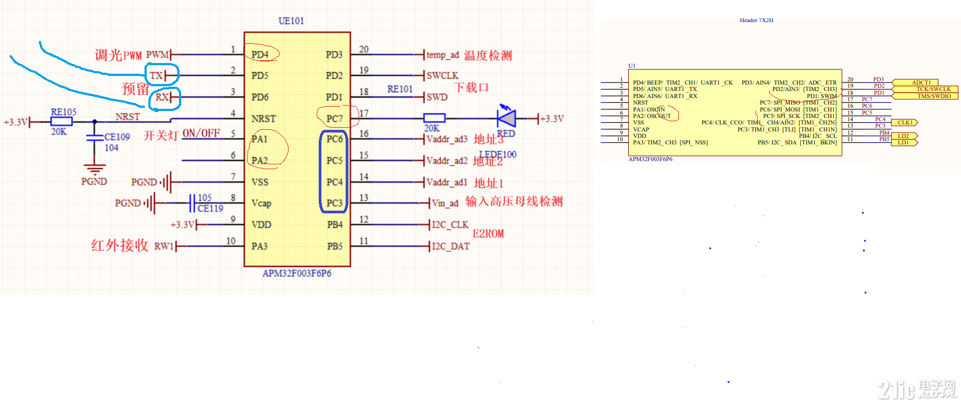This screenshot has height=403, width=961.
Task: Click the PC5 net label beside U1 pin 15
Action: (867, 113)
